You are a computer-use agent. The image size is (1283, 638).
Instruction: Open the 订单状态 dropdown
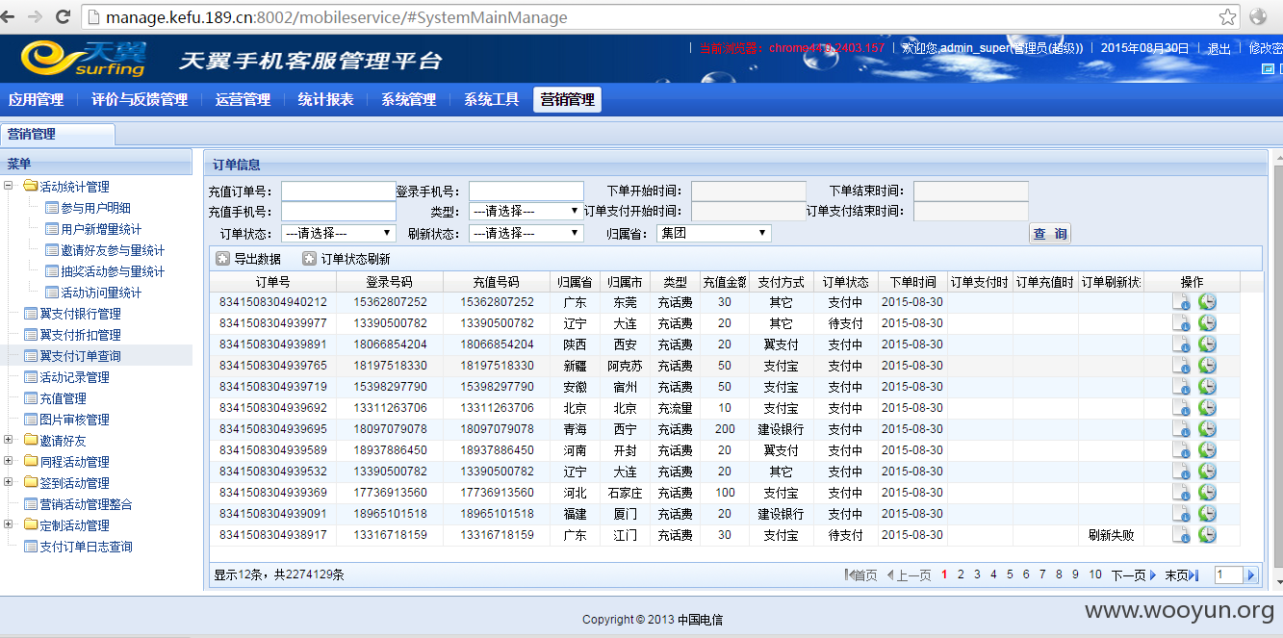tap(339, 233)
